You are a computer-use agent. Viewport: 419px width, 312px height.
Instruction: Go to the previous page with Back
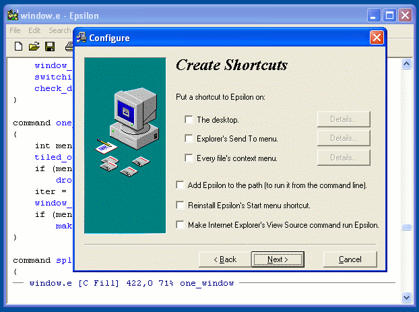(225, 259)
